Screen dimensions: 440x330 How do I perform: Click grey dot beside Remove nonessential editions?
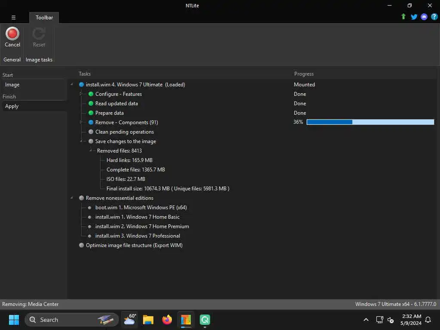(x=81, y=198)
